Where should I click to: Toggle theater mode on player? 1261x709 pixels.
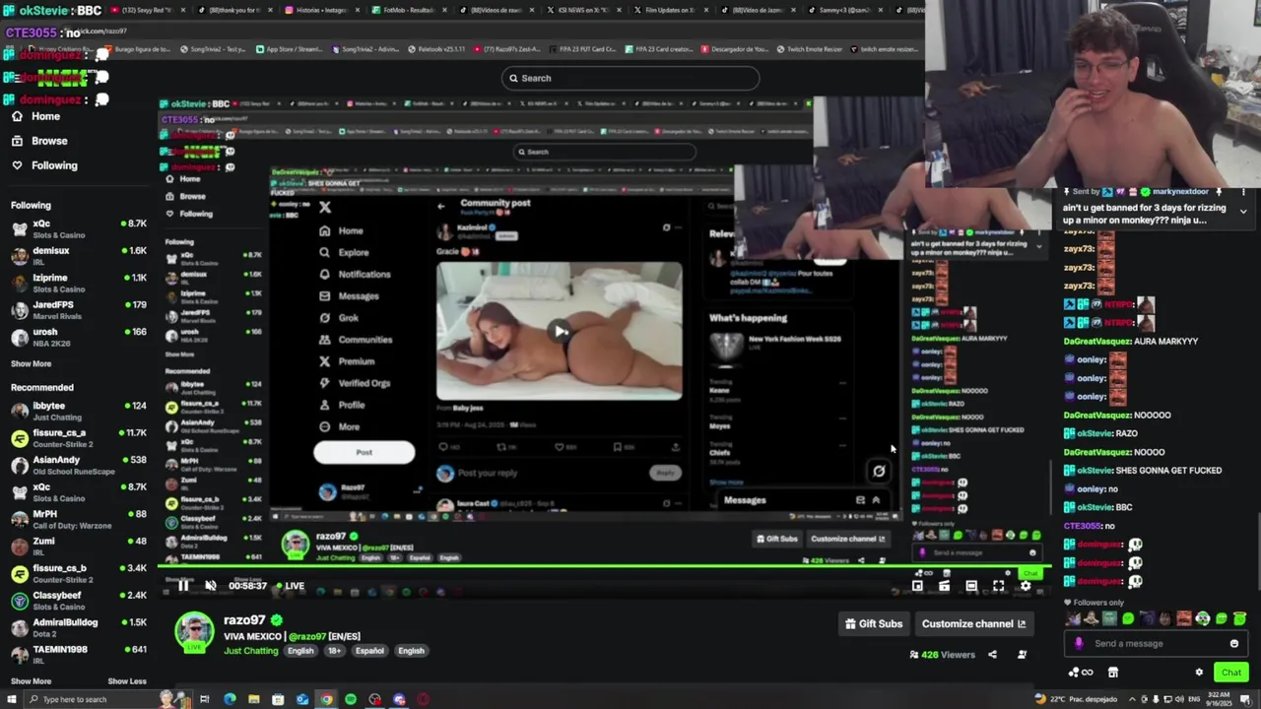[x=971, y=585]
